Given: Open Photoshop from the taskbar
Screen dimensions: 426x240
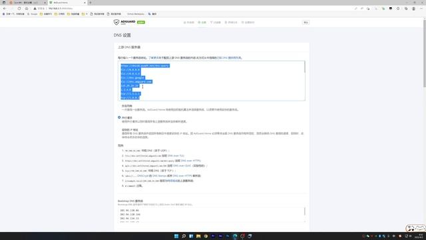Looking at the screenshot, I should coord(228,236).
